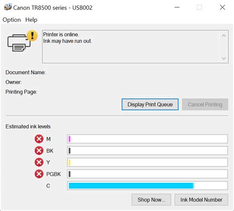Click the yellow exclamation warning badge

tap(32, 36)
